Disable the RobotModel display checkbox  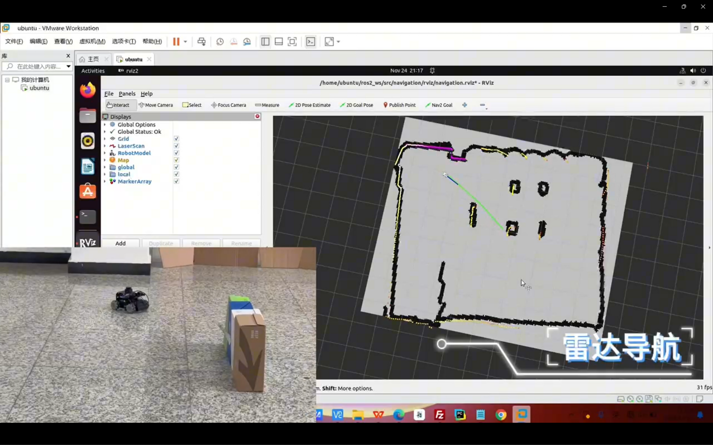(176, 153)
